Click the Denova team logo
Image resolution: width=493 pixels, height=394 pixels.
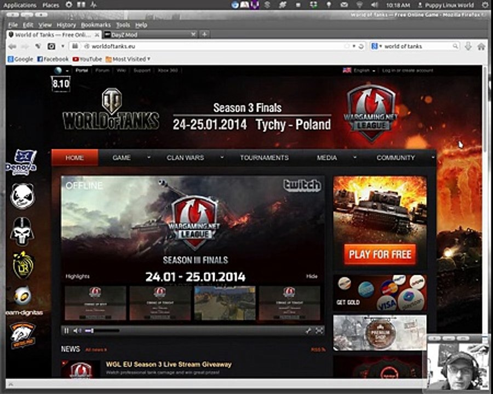(21, 162)
